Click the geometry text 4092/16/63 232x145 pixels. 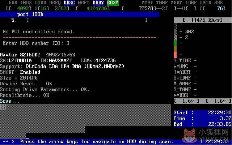point(61,55)
